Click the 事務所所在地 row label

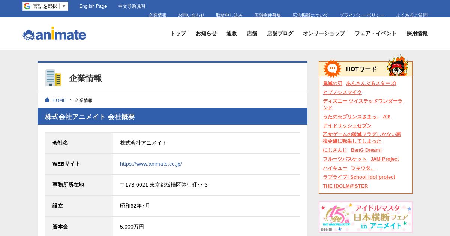[68, 185]
